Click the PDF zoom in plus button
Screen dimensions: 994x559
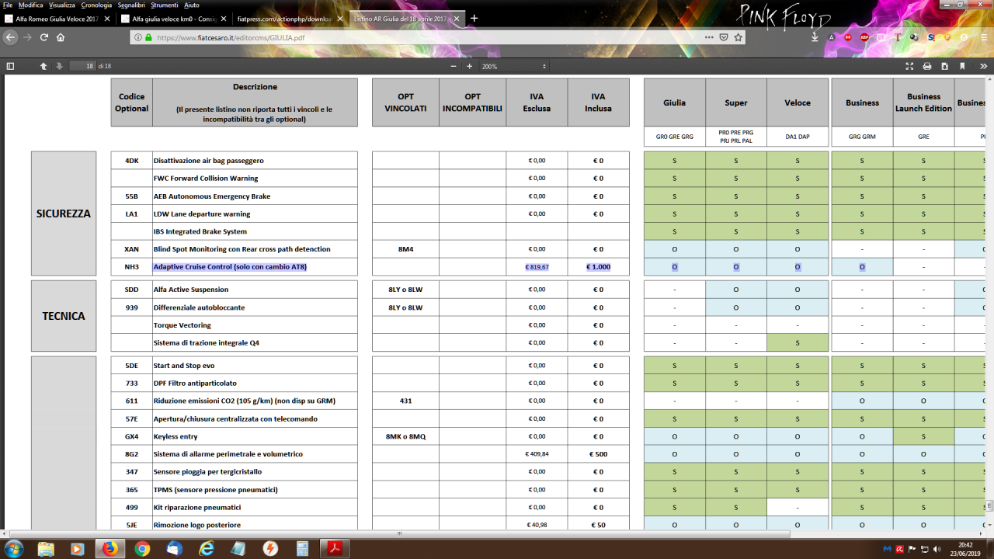coord(469,66)
